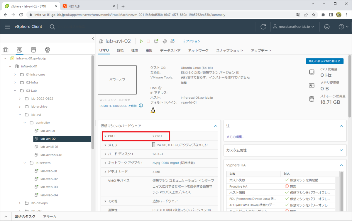The height and width of the screenshot is (221, 352).
Task: Launch console icon in the VM toolbar
Action: (x=156, y=41)
